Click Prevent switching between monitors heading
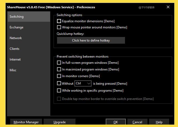This screenshot has width=178, height=127. (x=83, y=57)
